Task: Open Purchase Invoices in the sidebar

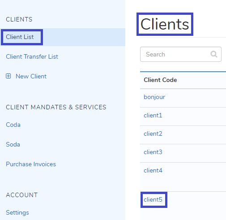Action: (x=31, y=164)
